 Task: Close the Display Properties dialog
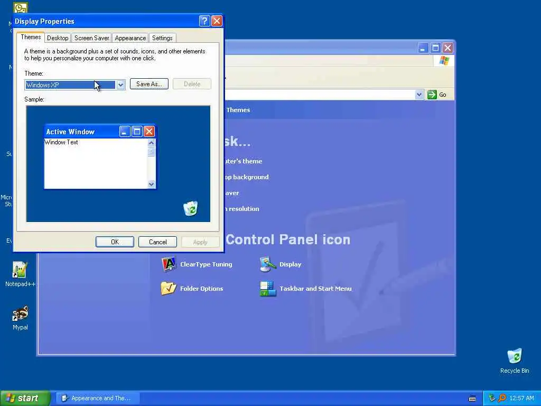pyautogui.click(x=217, y=21)
